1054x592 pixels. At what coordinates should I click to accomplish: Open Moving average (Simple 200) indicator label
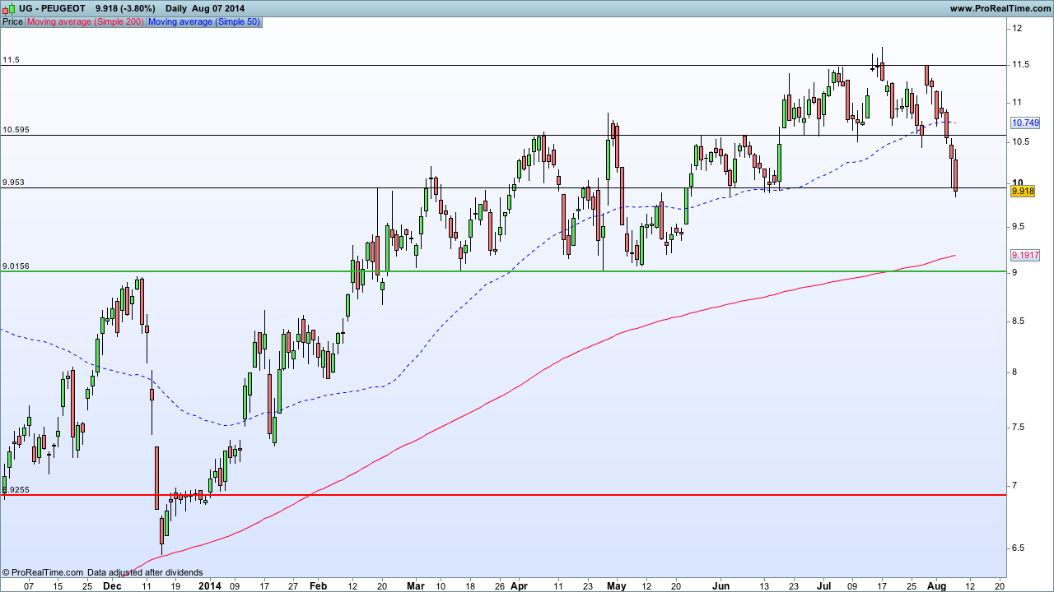(x=86, y=21)
